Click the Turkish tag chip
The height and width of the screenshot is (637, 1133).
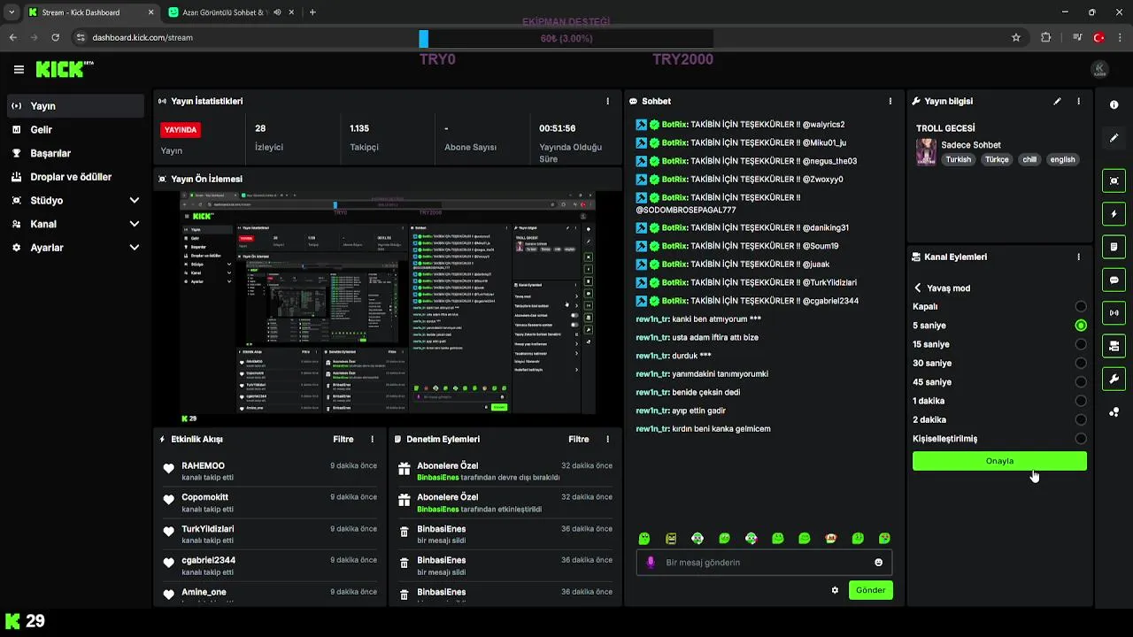point(958,159)
